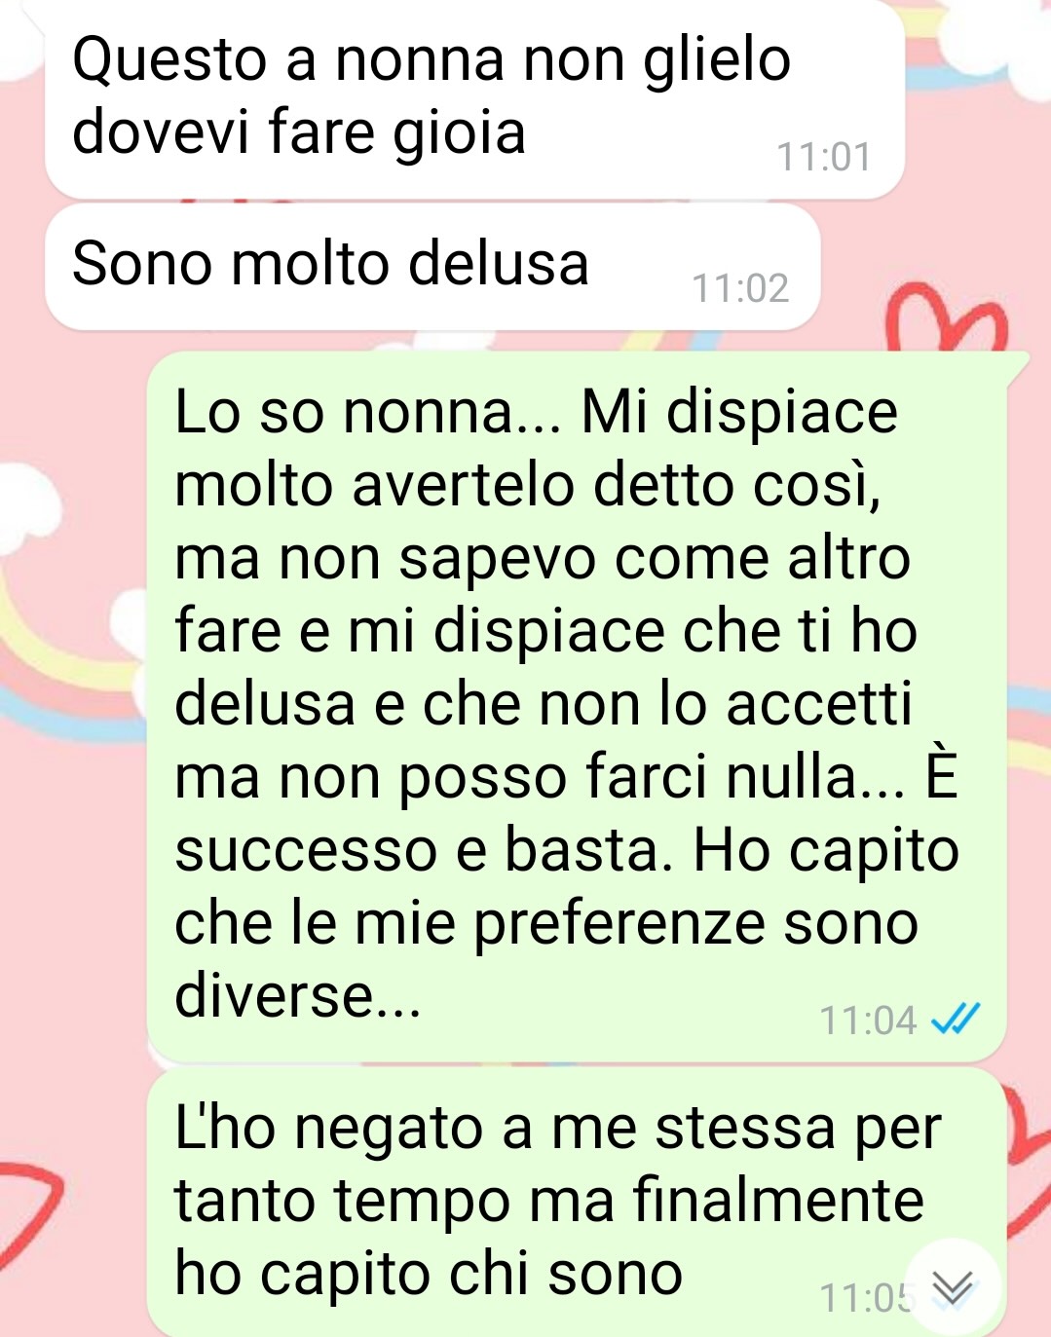Select the "L'ho negato a me stessa" message
The image size is (1051, 1337).
577,1204
